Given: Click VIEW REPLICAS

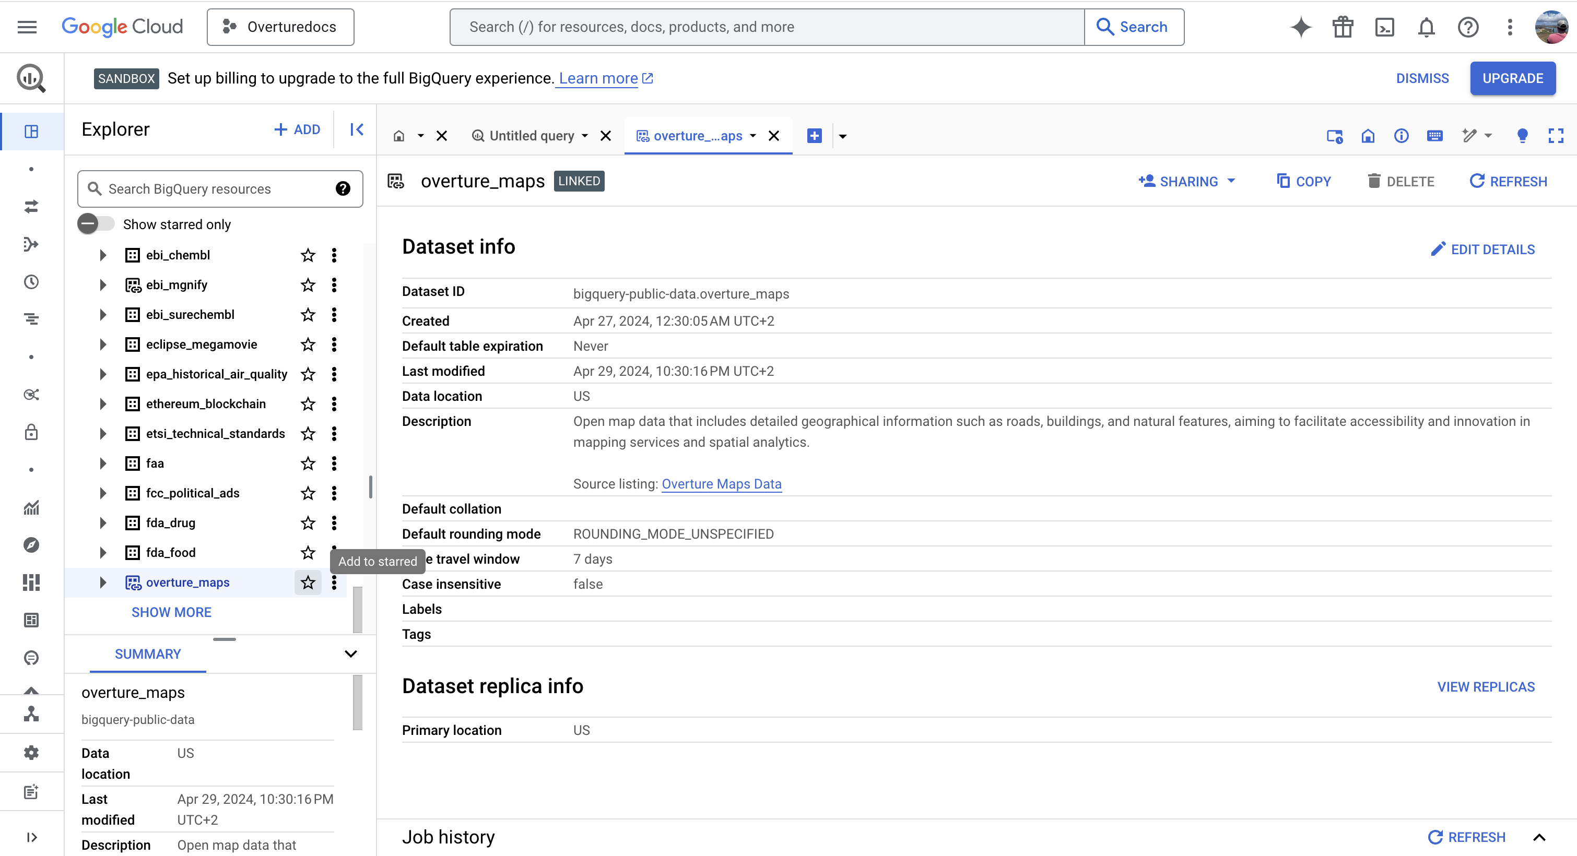Looking at the screenshot, I should pyautogui.click(x=1486, y=686).
